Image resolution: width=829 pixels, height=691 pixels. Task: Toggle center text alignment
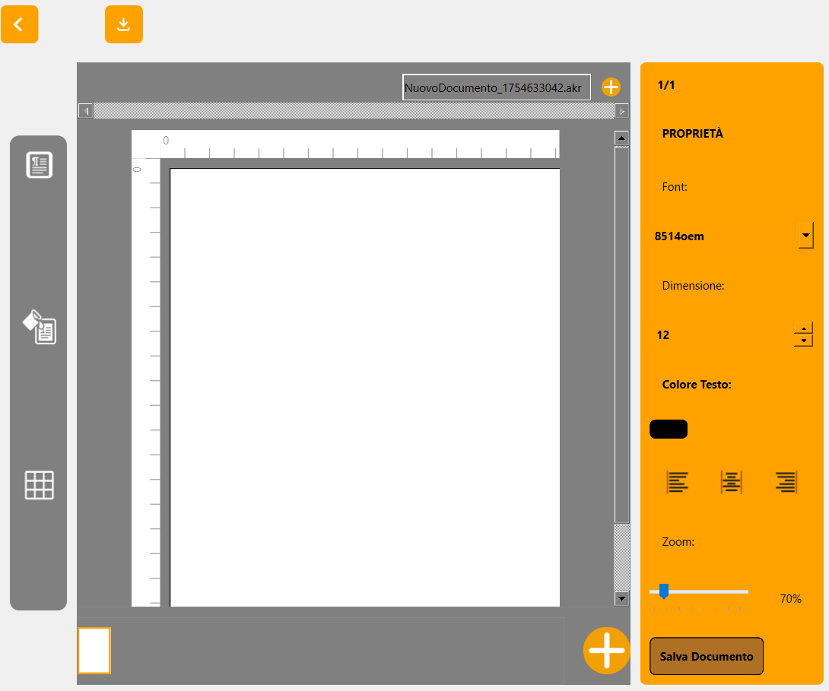point(731,482)
